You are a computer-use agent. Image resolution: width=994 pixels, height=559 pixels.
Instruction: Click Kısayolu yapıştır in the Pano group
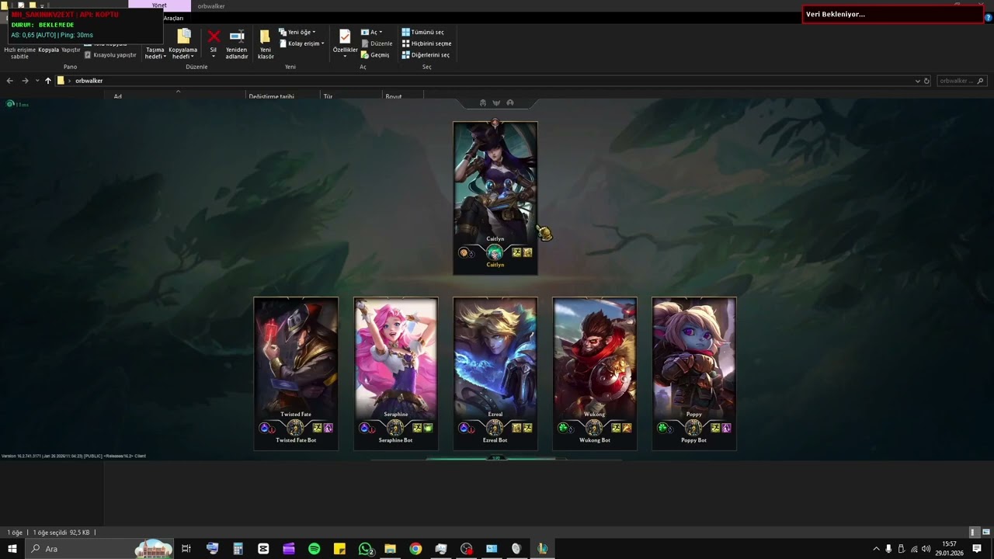click(110, 55)
